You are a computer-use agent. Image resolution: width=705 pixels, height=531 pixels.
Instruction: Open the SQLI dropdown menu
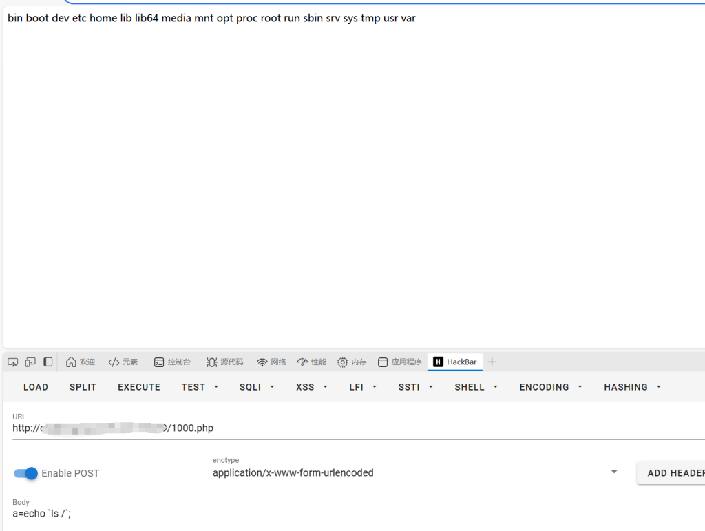(x=257, y=387)
